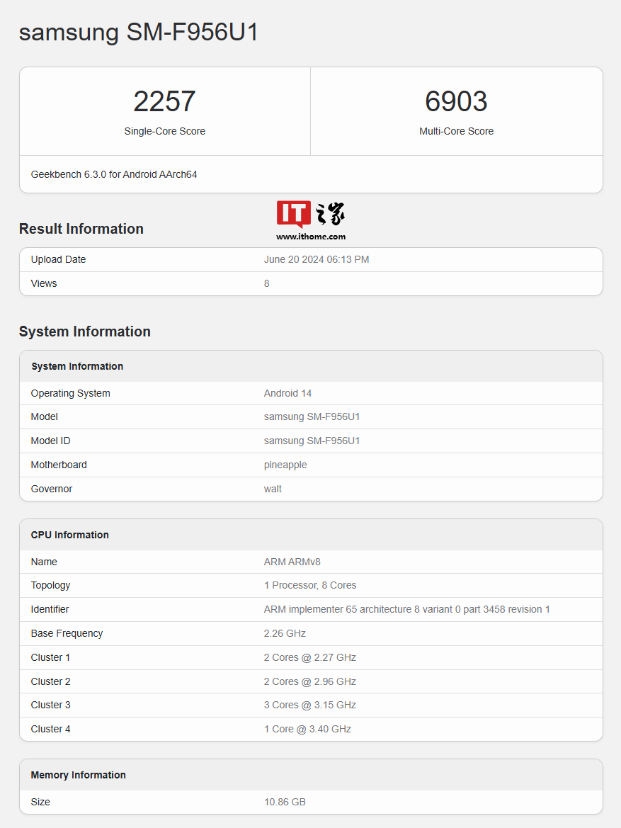Viewport: 621px width, 828px height.
Task: Select the 10.86 GB memory size value
Action: [285, 802]
